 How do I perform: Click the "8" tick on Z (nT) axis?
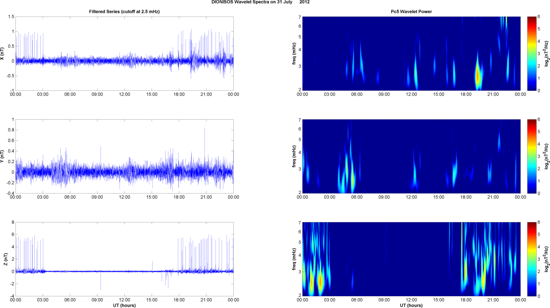coord(13,223)
